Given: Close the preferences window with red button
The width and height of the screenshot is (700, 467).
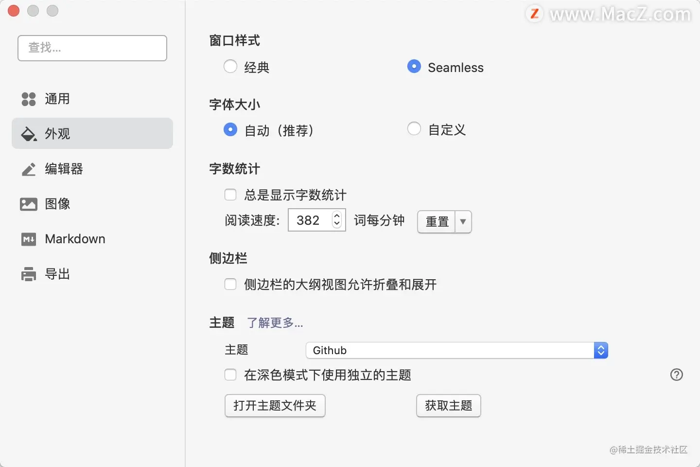Looking at the screenshot, I should (14, 11).
